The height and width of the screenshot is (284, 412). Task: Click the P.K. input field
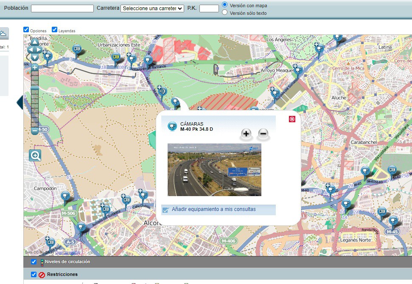tap(209, 8)
